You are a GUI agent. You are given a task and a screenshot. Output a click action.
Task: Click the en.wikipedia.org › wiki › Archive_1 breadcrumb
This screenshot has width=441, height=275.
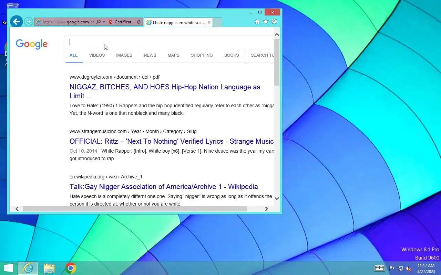[x=106, y=177]
